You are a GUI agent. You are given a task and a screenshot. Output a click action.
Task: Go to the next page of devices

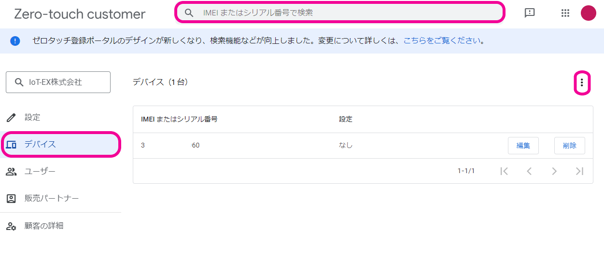coord(554,171)
